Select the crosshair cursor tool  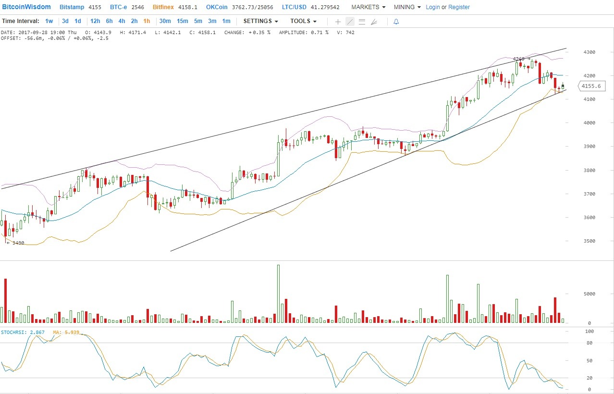click(338, 22)
